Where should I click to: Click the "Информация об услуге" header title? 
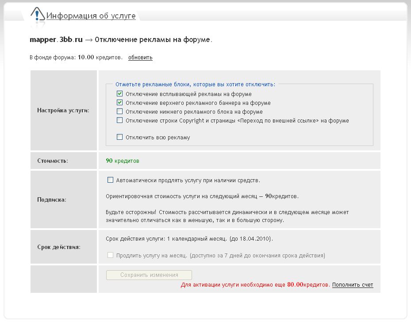tap(91, 16)
